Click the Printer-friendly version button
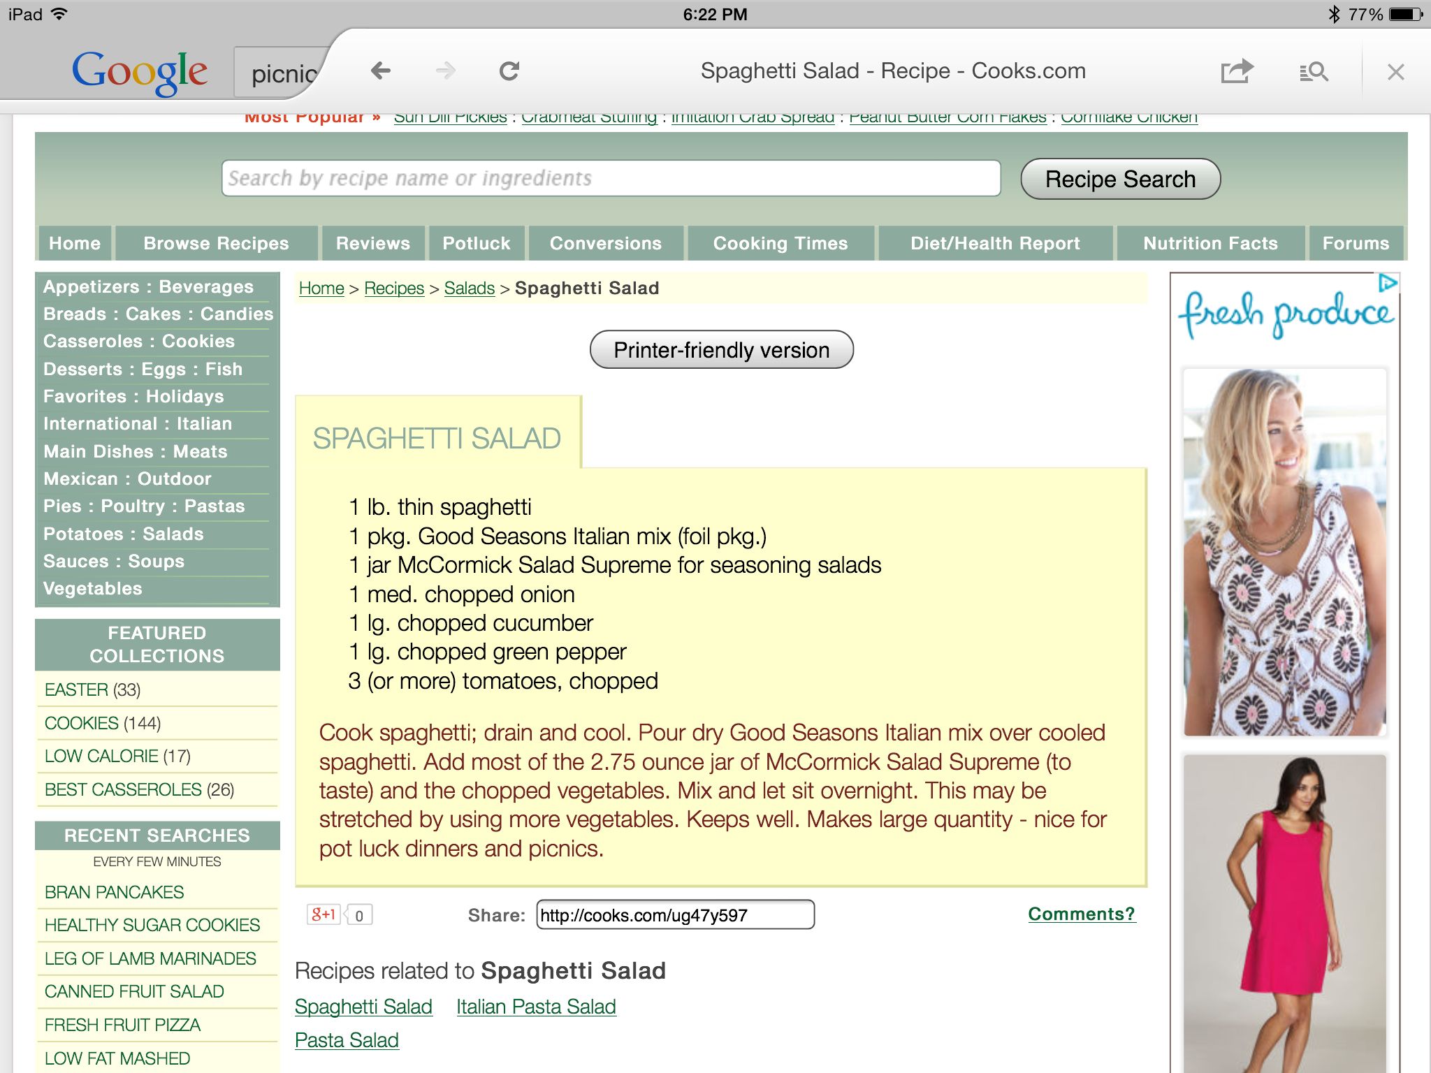The width and height of the screenshot is (1431, 1073). pos(721,349)
